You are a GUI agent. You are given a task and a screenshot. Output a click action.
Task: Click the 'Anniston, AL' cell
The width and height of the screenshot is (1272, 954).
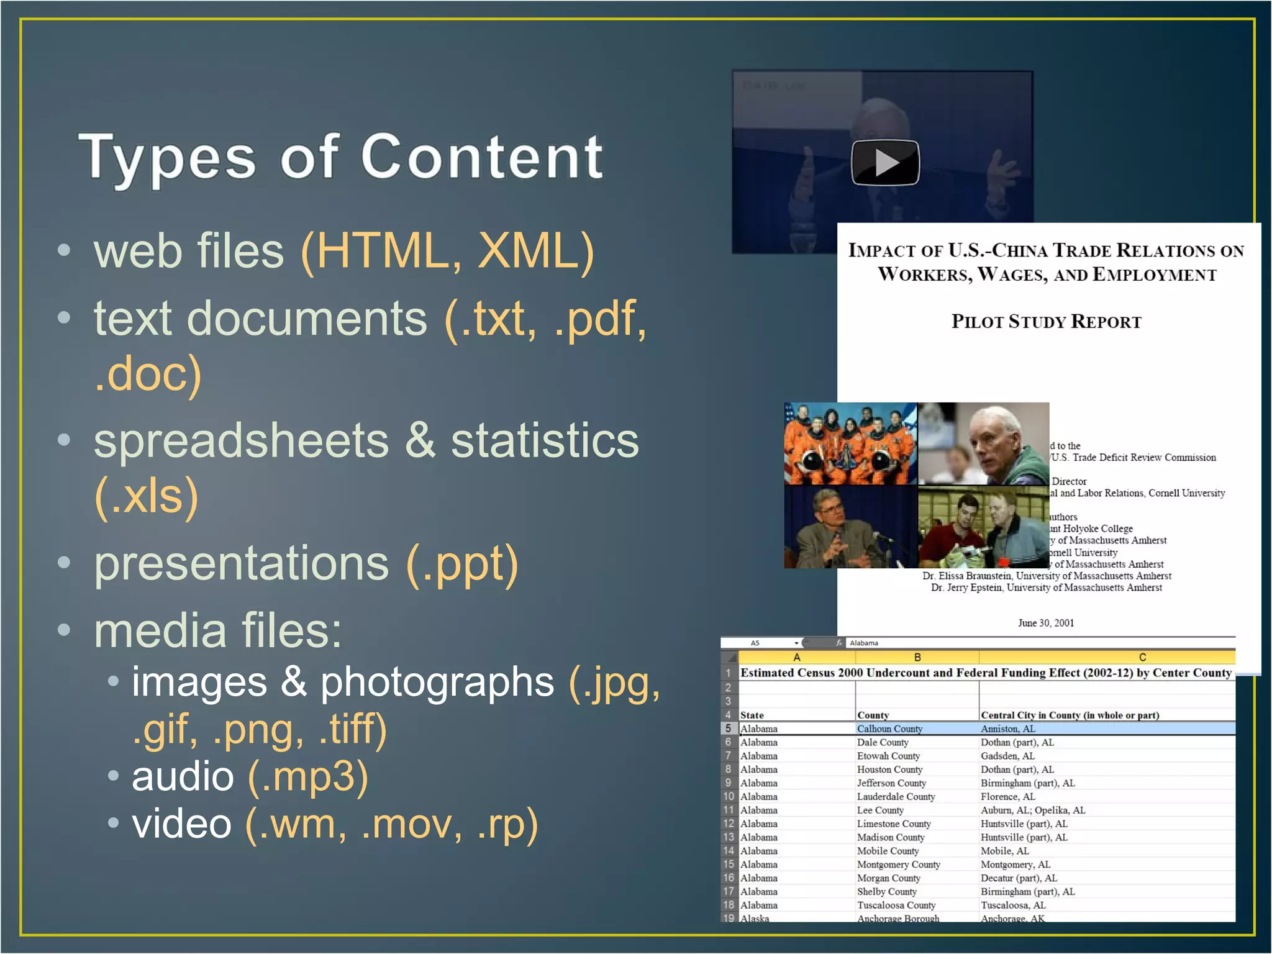[1107, 729]
